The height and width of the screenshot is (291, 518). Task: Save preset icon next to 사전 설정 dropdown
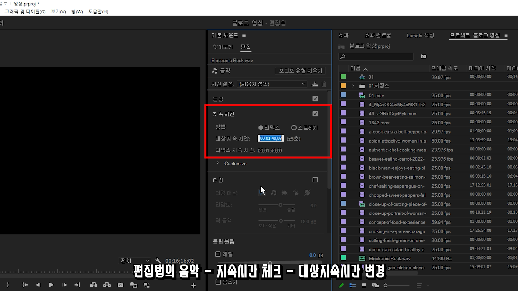pyautogui.click(x=315, y=84)
